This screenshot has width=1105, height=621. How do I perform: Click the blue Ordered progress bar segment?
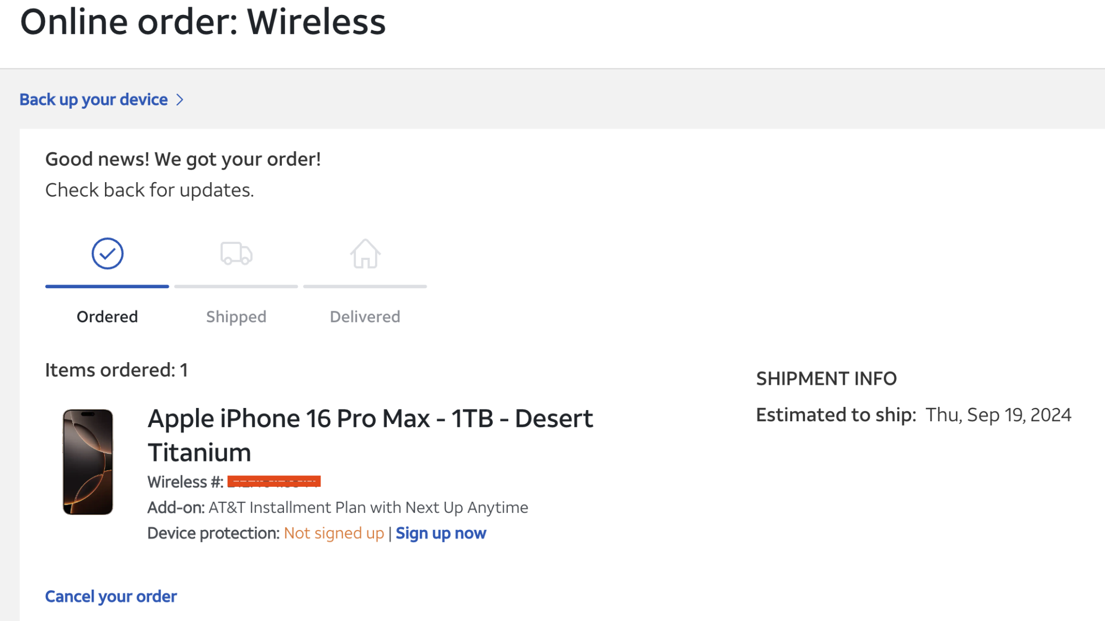pyautogui.click(x=107, y=286)
